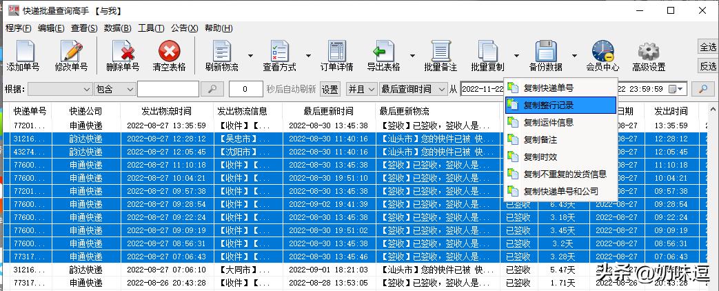This screenshot has height=291, width=719.
Task: Choose 复制整行记录 from the popup menu
Action: 560,105
